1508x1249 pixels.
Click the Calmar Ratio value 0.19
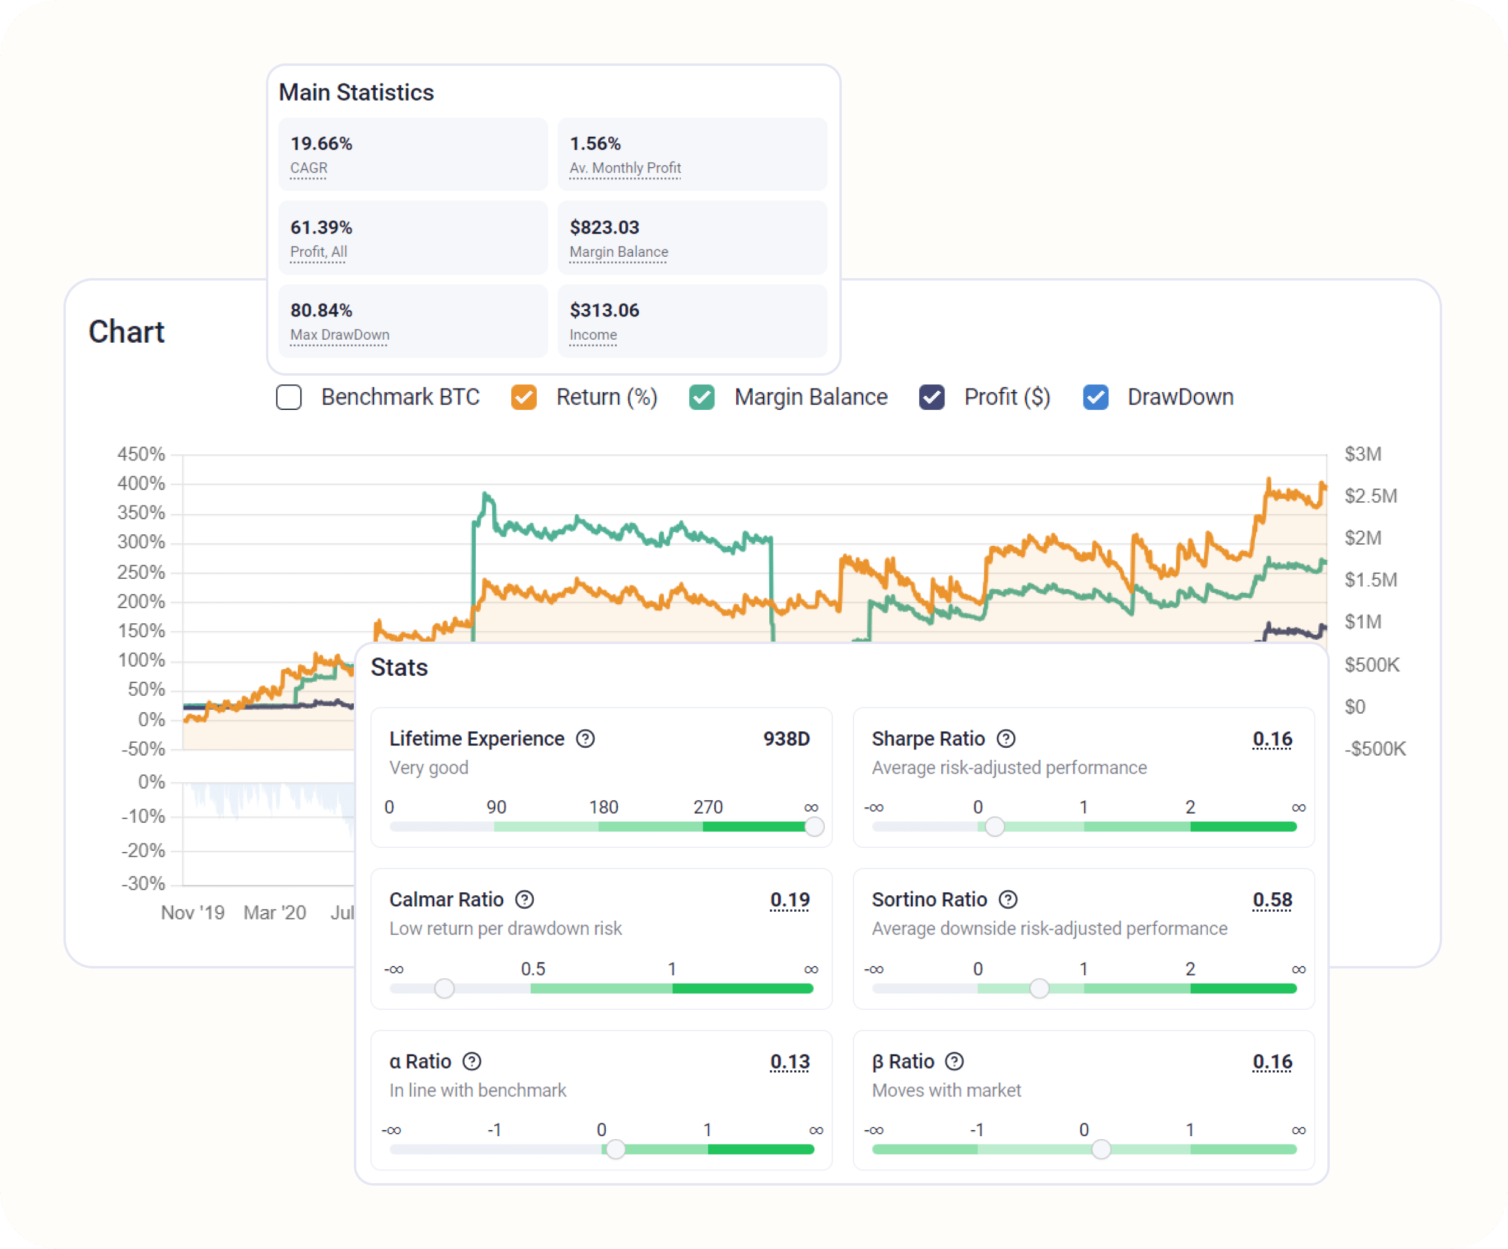pos(789,900)
